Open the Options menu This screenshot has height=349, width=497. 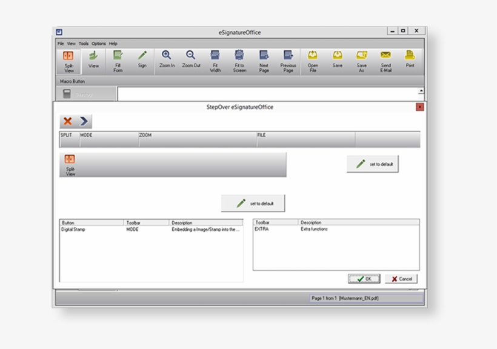[x=99, y=44]
